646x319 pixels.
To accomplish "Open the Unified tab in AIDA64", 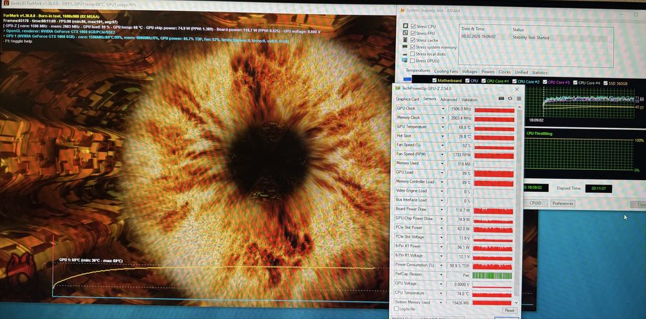I will [521, 72].
